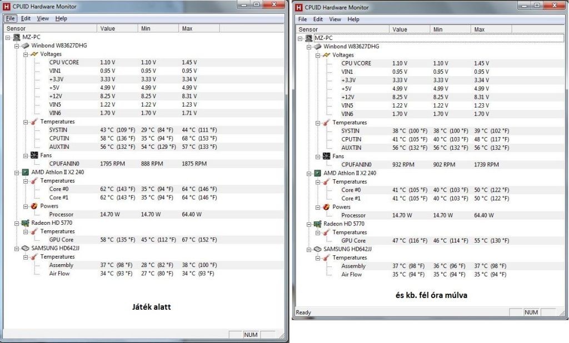The height and width of the screenshot is (343, 569).
Task: Open Help menu in left window
Action: [61, 18]
